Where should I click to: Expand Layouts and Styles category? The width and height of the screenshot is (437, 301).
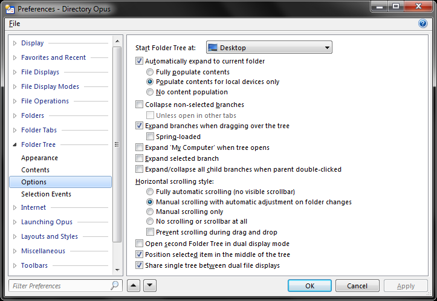(15, 236)
